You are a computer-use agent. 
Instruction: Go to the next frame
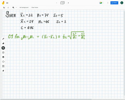tap(68, 3)
